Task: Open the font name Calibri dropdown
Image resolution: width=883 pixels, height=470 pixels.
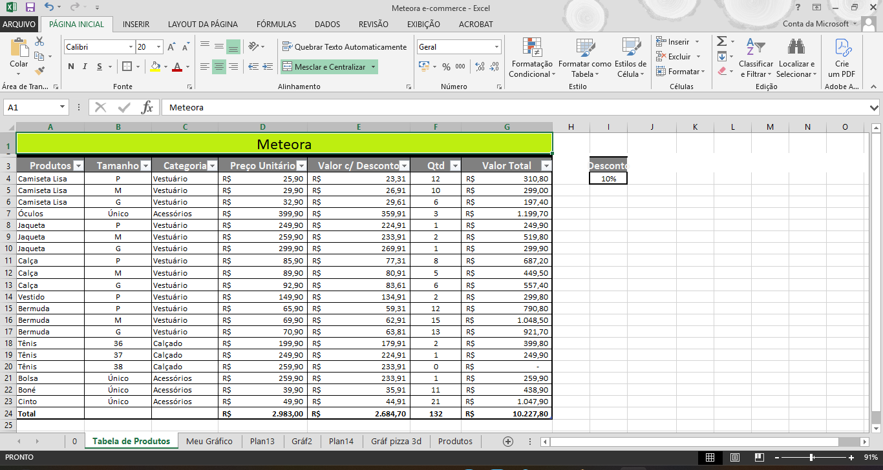Action: [x=130, y=47]
